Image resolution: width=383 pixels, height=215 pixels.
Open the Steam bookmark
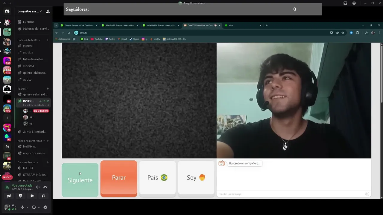134,39
